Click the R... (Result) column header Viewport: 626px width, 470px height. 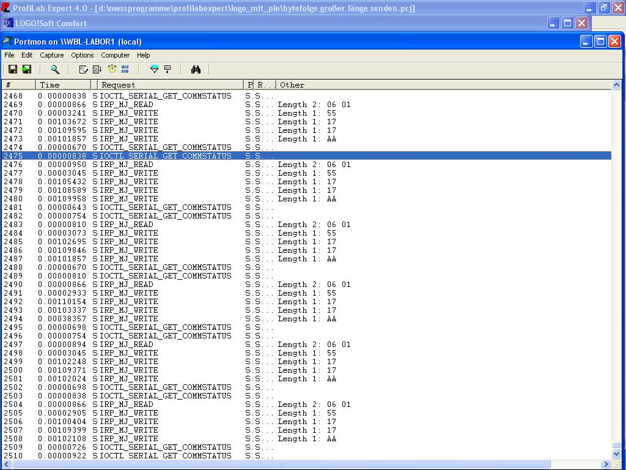pyautogui.click(x=265, y=84)
